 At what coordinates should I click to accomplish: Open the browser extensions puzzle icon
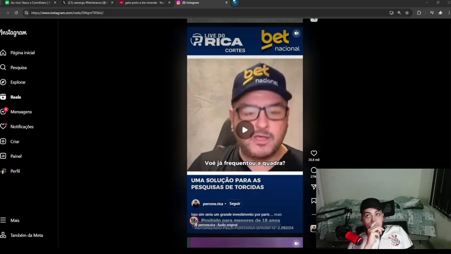click(419, 13)
